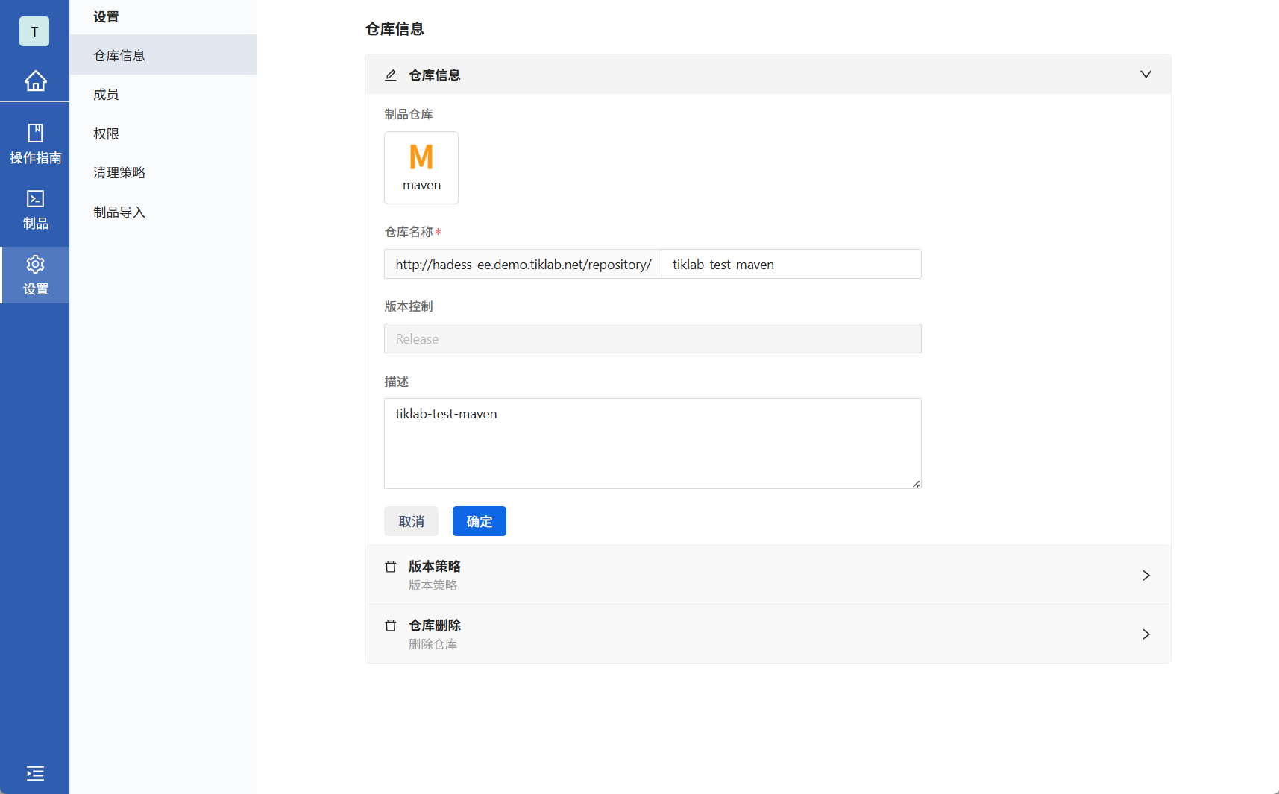Collapse the 仓库信息 section chevron
Image resolution: width=1279 pixels, height=794 pixels.
pyautogui.click(x=1146, y=74)
